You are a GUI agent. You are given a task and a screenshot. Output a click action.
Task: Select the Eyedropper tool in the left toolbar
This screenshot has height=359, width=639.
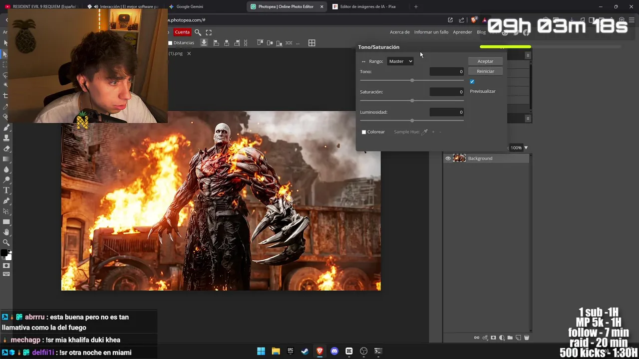point(6,106)
